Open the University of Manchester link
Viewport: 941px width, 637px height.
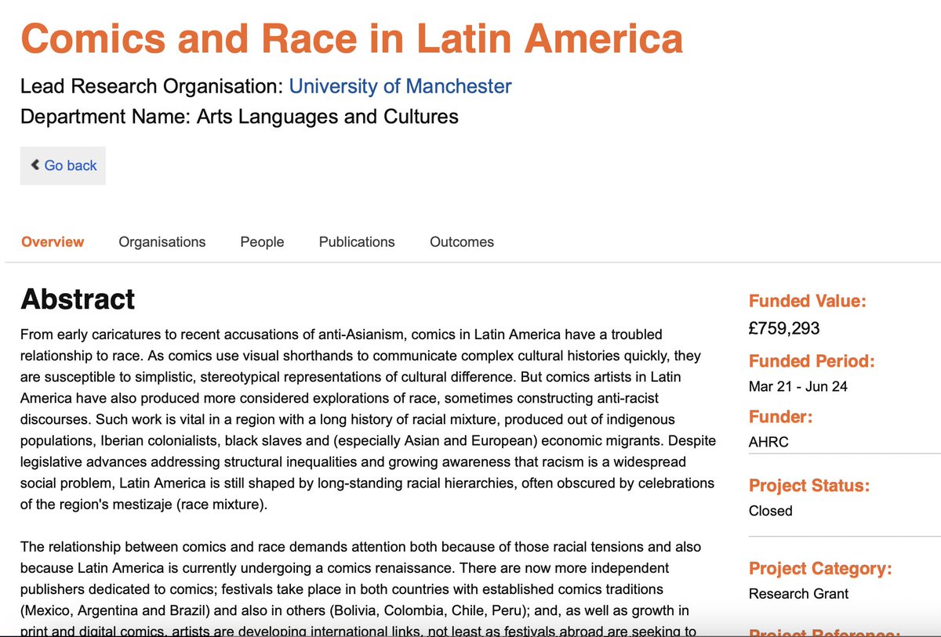tap(401, 86)
